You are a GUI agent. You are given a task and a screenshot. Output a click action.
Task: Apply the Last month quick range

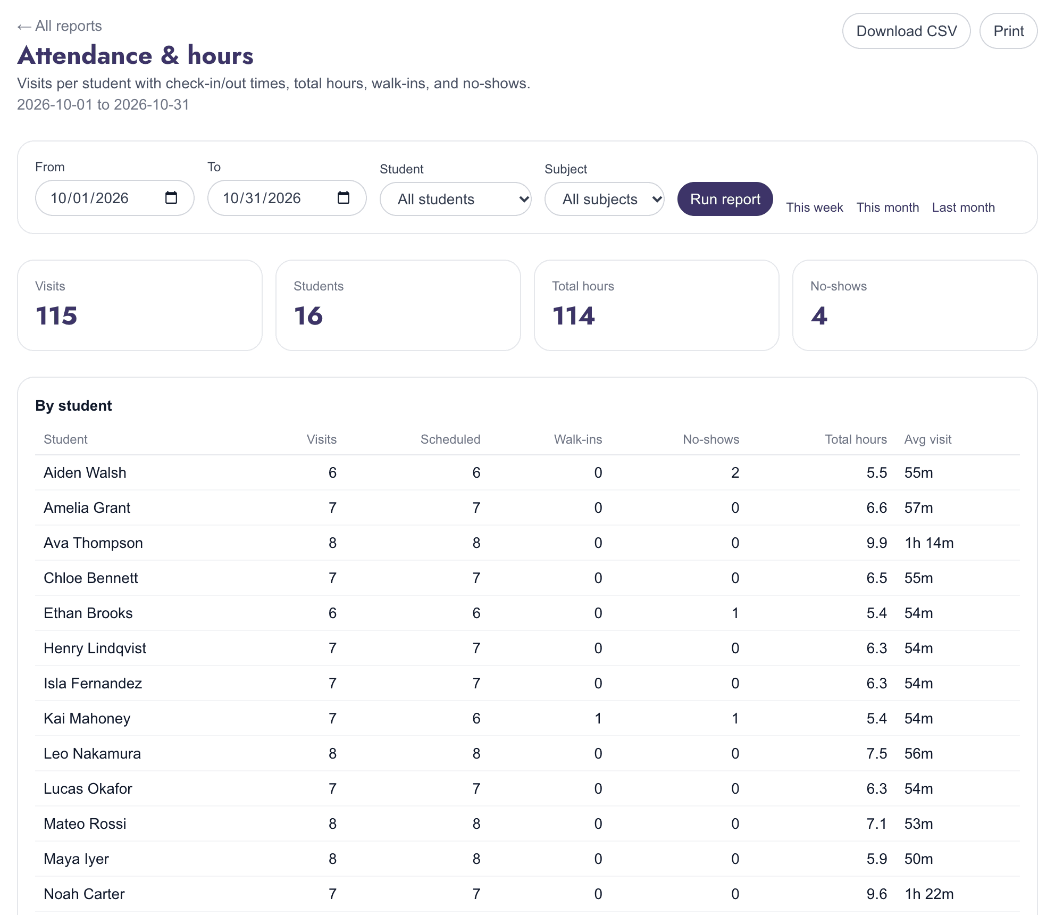pyautogui.click(x=963, y=207)
